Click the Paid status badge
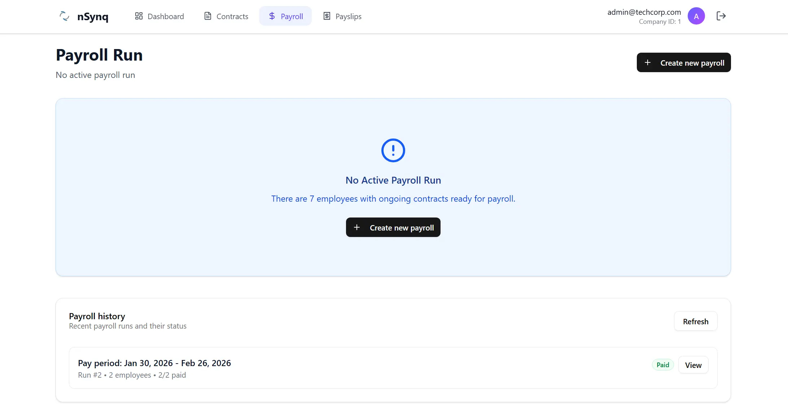 point(662,365)
